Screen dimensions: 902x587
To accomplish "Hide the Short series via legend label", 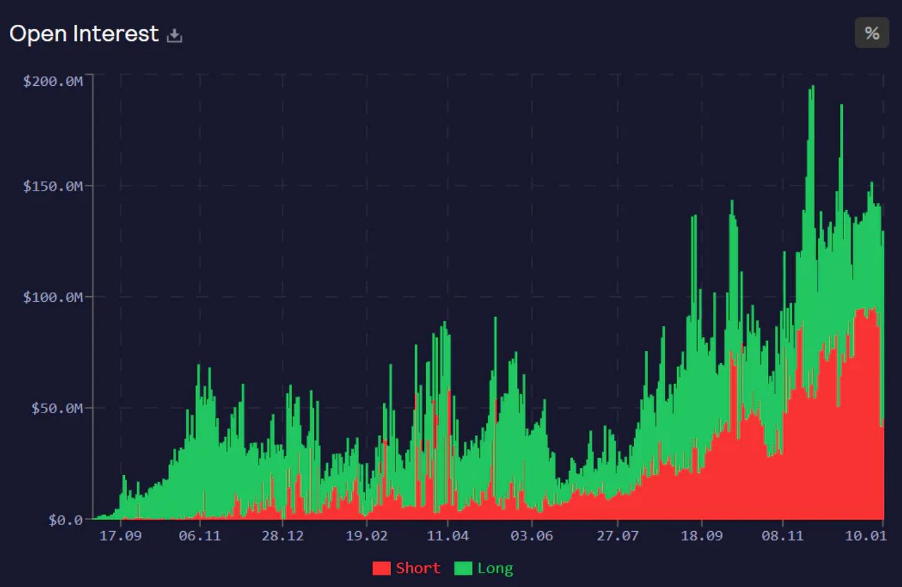I will 418,568.
